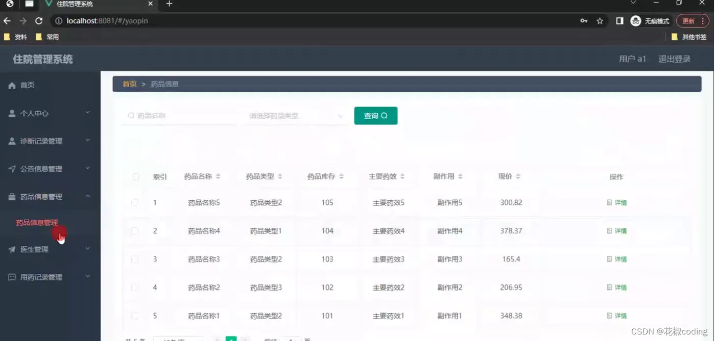Image resolution: width=715 pixels, height=341 pixels.
Task: Collapse the 药品信息管理 sidebar menu
Action: coord(87,196)
